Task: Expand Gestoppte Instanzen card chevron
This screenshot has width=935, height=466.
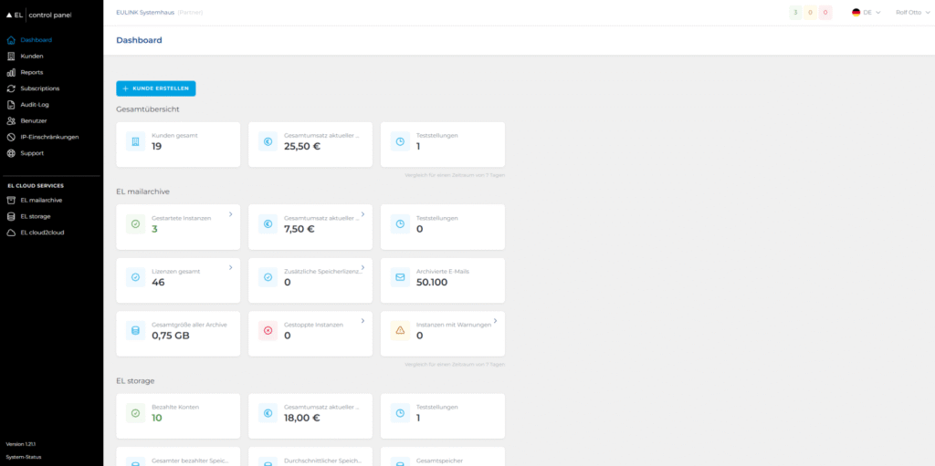Action: coord(362,321)
